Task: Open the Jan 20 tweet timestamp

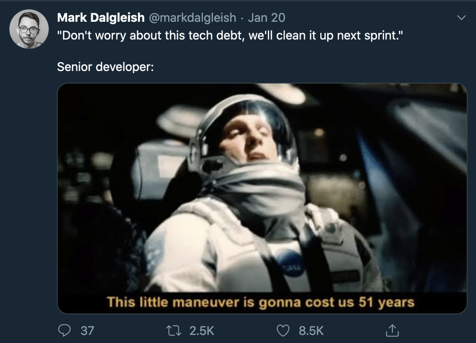Action: click(267, 18)
